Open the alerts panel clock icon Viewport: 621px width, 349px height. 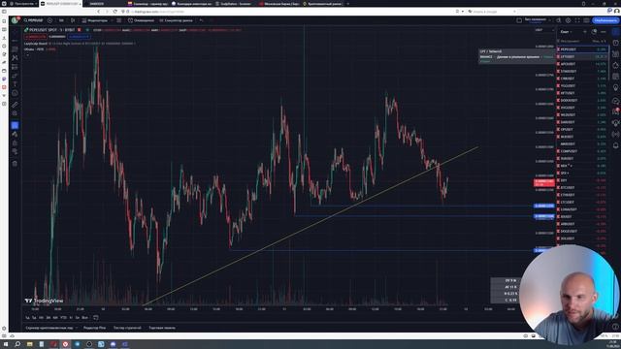(x=615, y=43)
